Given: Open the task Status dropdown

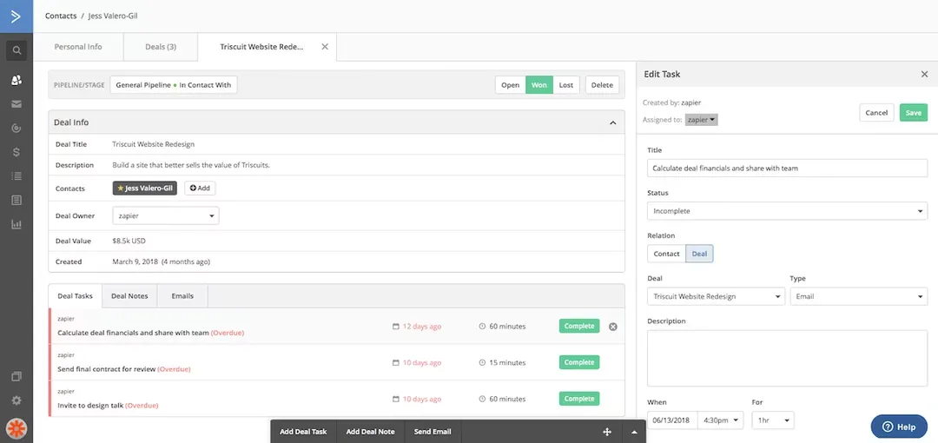Looking at the screenshot, I should point(787,211).
